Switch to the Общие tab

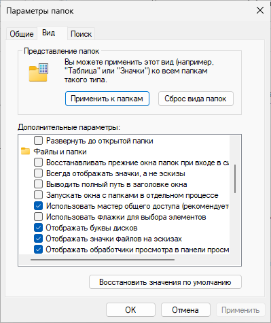tap(22, 34)
